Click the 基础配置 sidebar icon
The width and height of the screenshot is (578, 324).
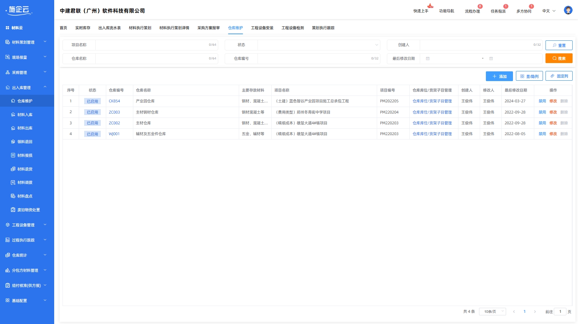click(8, 301)
